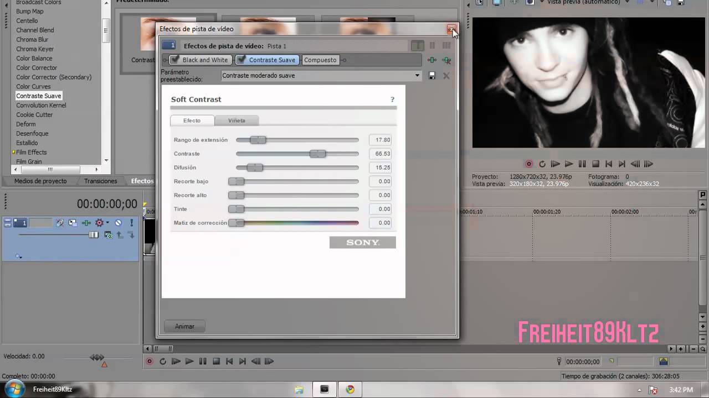Click next frame in timeline transport bar
The height and width of the screenshot is (398, 709).
(269, 362)
